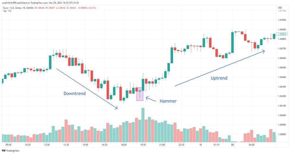Viewport: 290px width, 154px height.
Task: Click the 1.06500 price axis level
Action: pos(282,67)
